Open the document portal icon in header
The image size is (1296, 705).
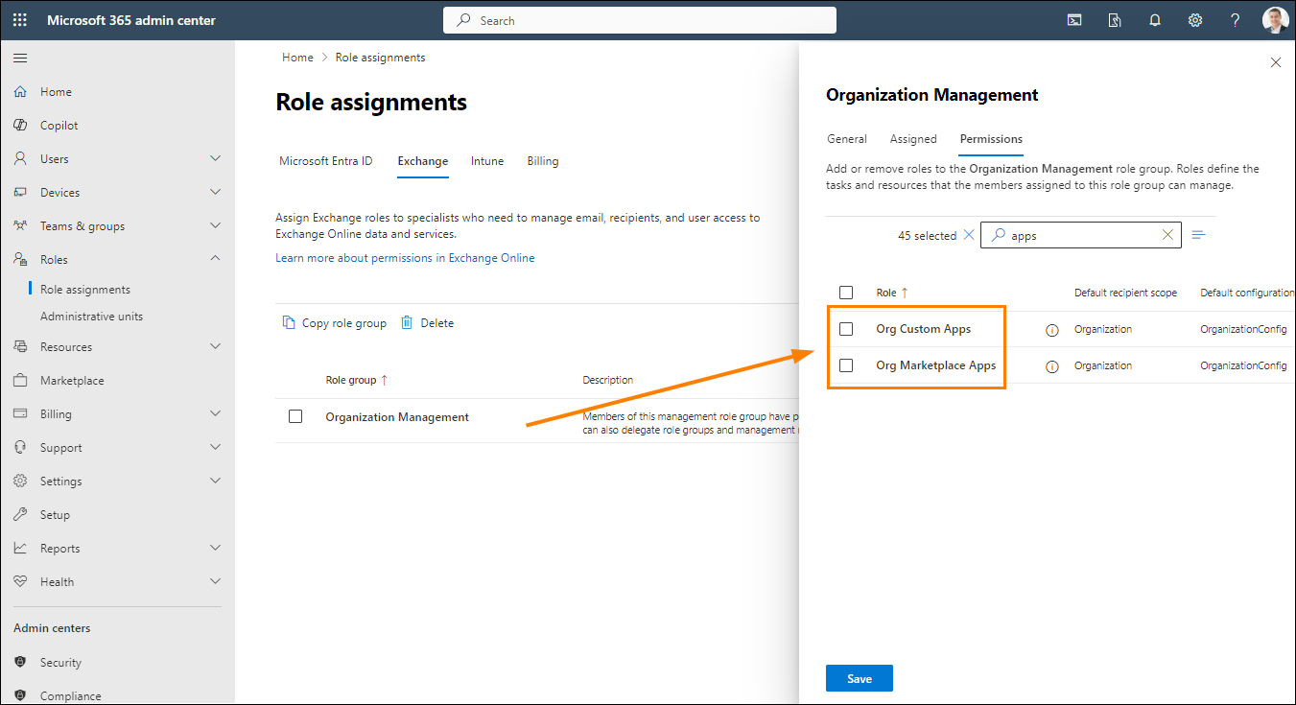pos(1116,20)
